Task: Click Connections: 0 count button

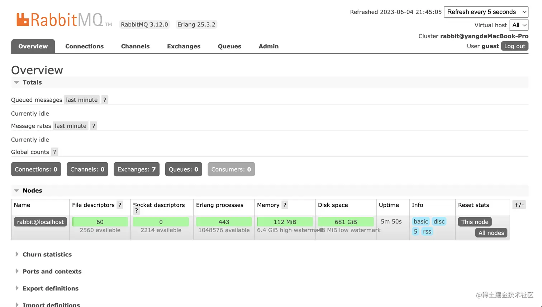Action: [36, 169]
